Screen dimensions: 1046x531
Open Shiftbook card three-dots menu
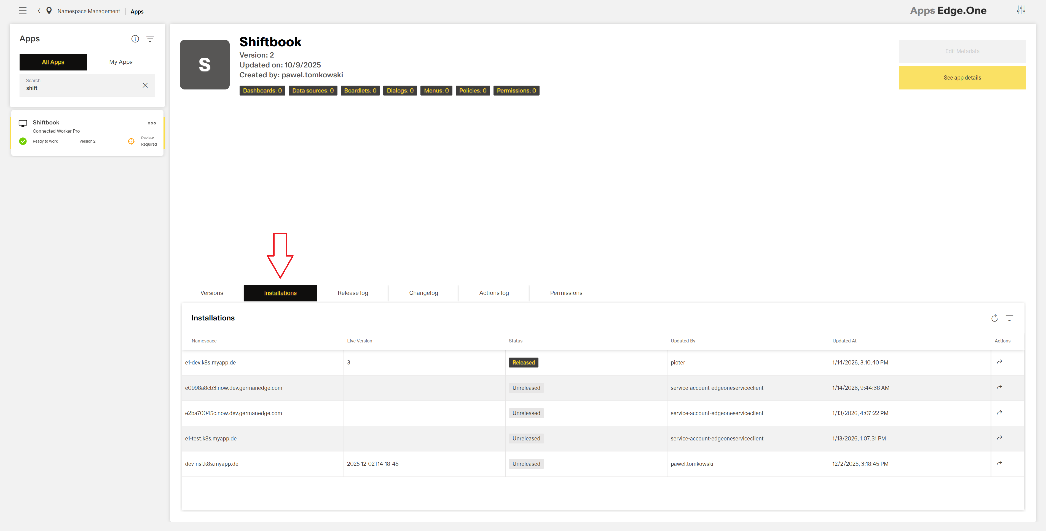152,123
